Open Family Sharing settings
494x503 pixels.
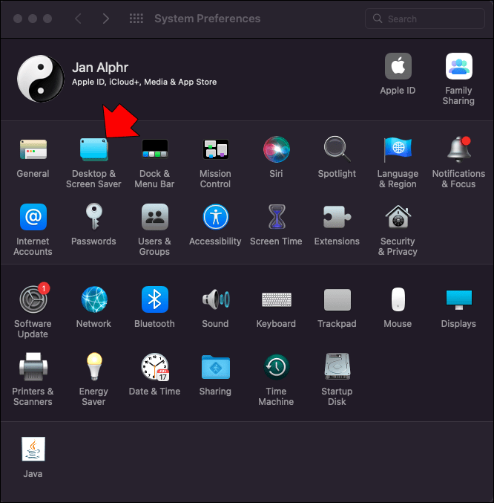tap(459, 66)
